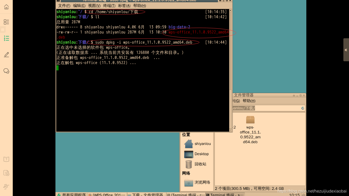
Task: Click big-data-2 directory name in terminal
Action: [179, 27]
